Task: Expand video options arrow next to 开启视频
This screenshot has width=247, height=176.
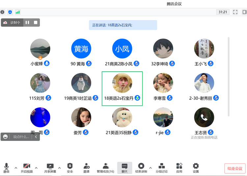Action: [36, 168]
